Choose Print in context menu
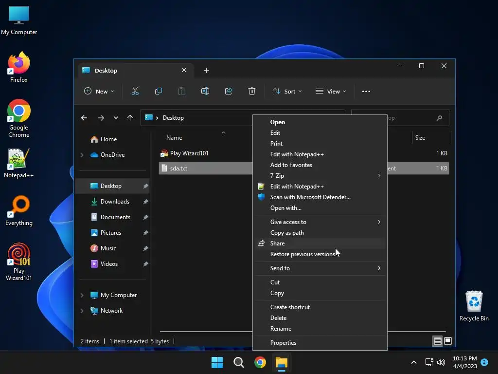The image size is (498, 374). 320,144
